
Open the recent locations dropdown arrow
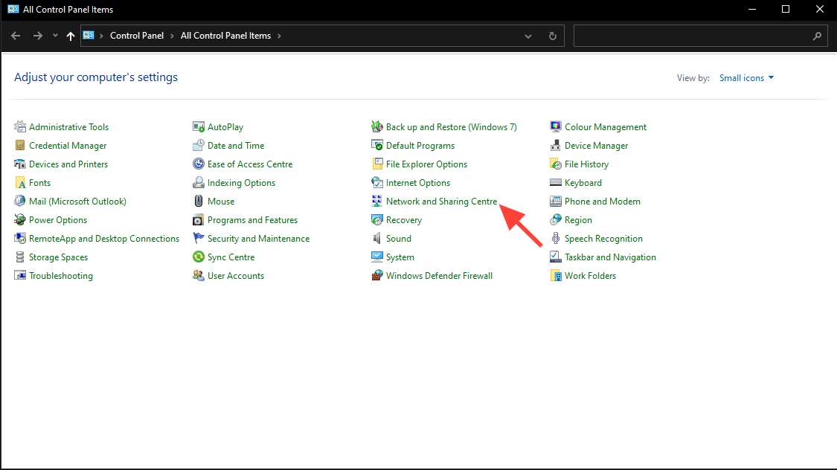(55, 36)
